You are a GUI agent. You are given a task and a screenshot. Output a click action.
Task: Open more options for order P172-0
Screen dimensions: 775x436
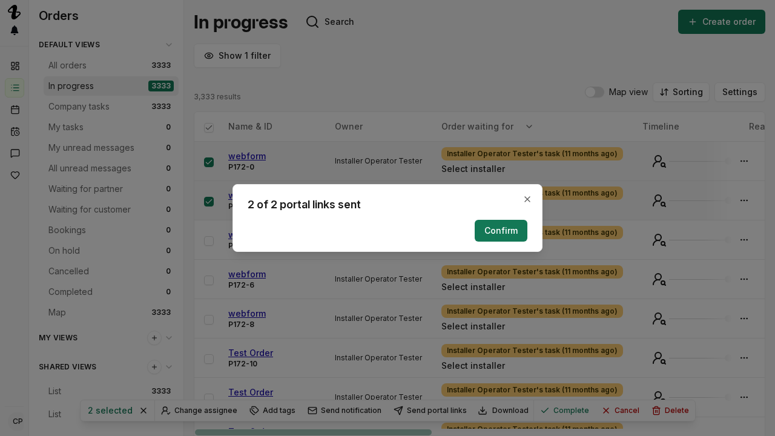(x=744, y=161)
